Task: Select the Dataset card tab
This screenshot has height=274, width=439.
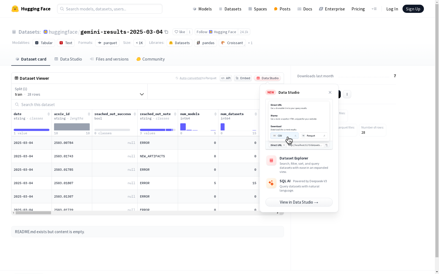Action: 31,59
